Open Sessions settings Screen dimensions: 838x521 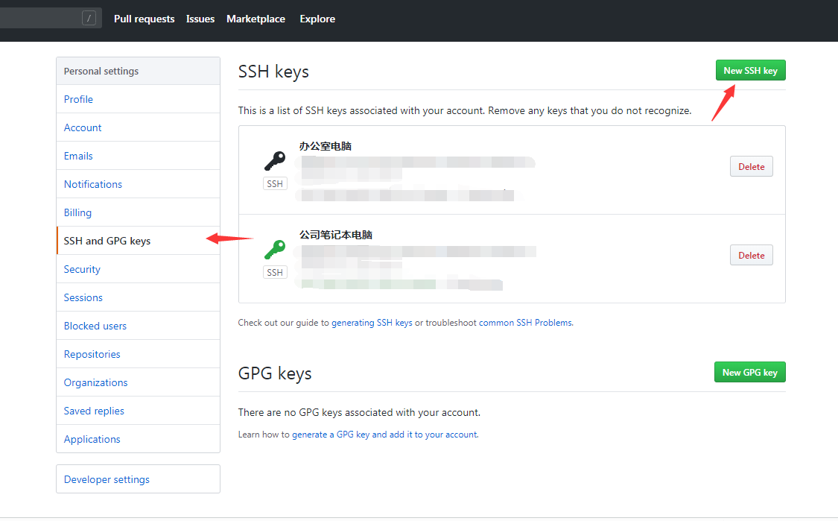(138, 298)
